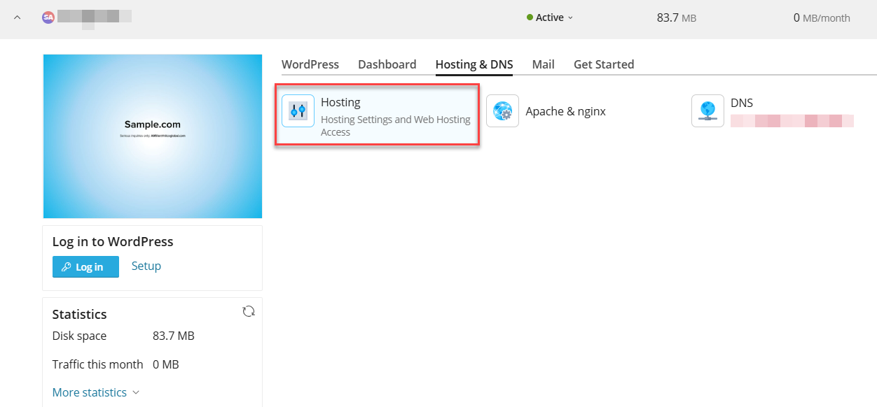
Task: Open the Mail tab
Action: [x=543, y=64]
